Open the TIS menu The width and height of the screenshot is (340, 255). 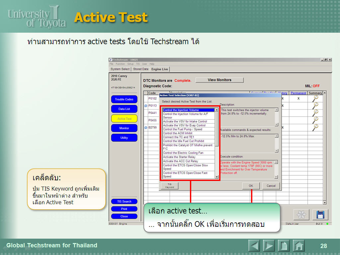pyautogui.click(x=138, y=64)
